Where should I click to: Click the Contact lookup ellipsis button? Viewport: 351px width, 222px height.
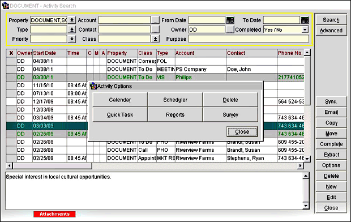[x=155, y=29]
